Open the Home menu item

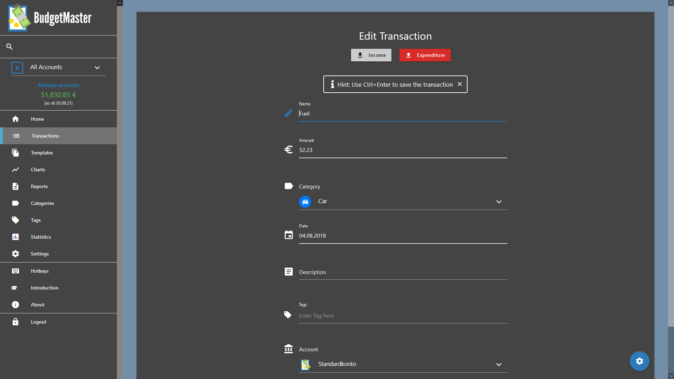[58, 119]
